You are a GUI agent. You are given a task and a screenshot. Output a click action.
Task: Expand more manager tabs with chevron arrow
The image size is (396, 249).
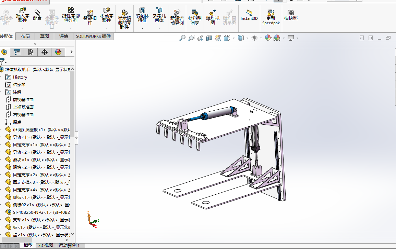tap(71, 52)
